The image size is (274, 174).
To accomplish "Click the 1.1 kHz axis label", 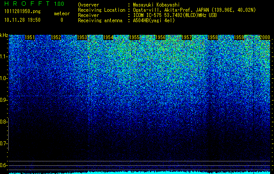I will coord(3,57).
